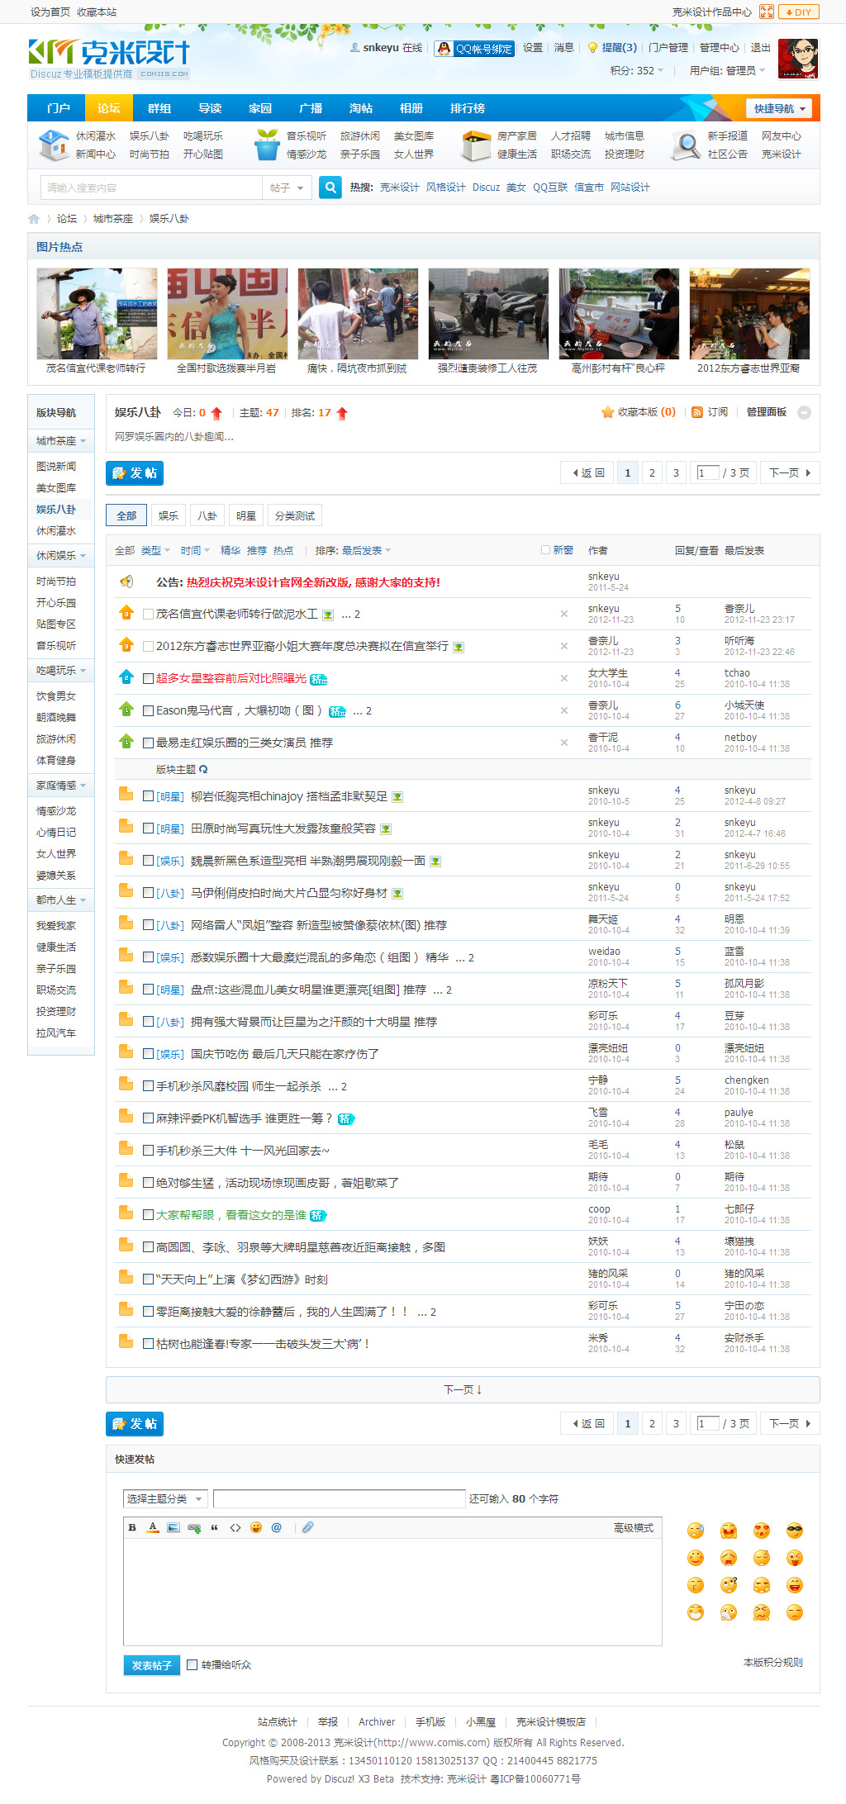Collapse forum header with round minus icon
The width and height of the screenshot is (846, 1804).
click(x=804, y=412)
